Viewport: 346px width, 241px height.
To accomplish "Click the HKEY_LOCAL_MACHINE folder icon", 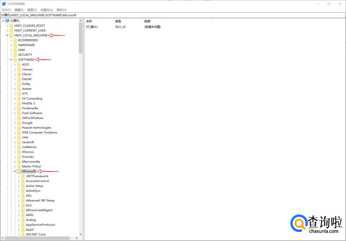I will (x=11, y=35).
